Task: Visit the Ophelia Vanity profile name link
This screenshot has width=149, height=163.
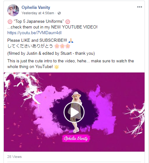Action: [x=36, y=7]
